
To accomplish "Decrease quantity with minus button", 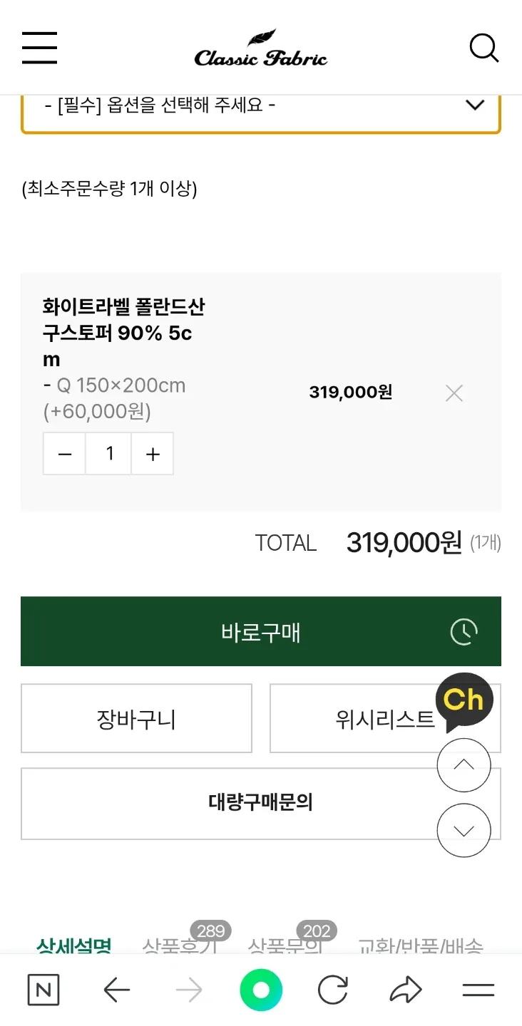I will [x=65, y=454].
